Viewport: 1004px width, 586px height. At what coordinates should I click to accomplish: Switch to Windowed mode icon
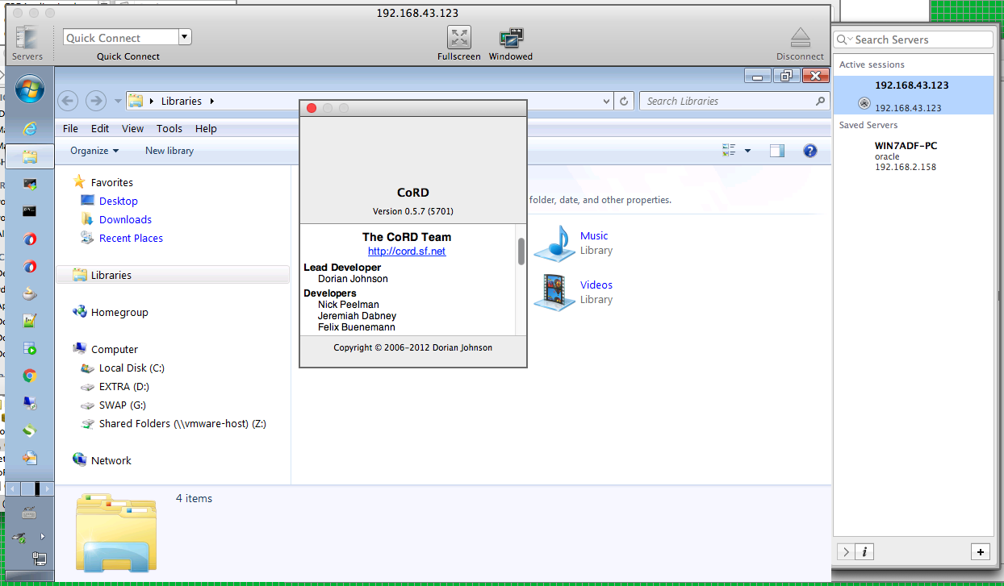pos(511,37)
